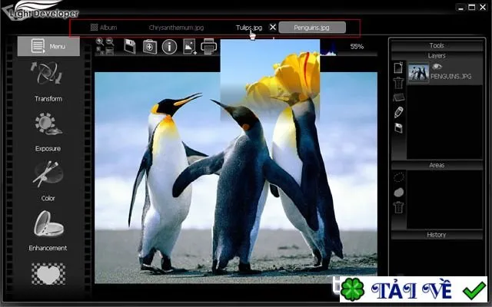Open the Enhancement section
This screenshot has height=307, width=492.
point(48,231)
